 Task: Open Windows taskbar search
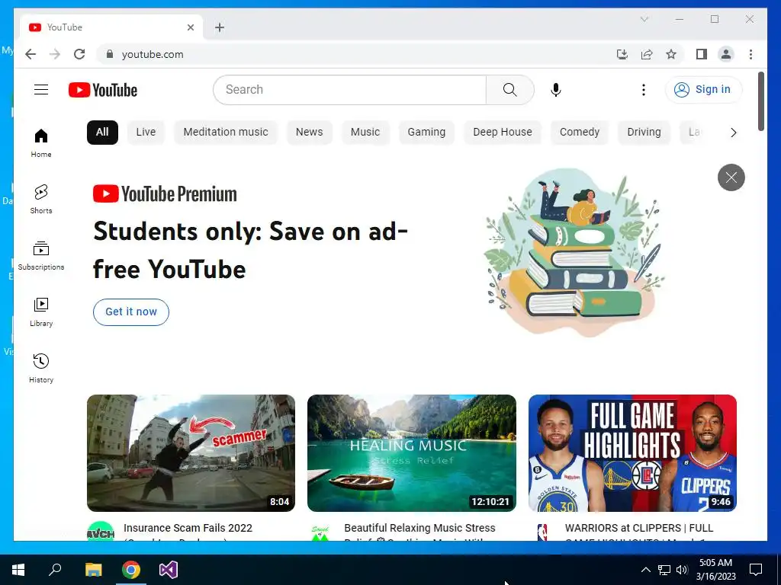pyautogui.click(x=55, y=570)
